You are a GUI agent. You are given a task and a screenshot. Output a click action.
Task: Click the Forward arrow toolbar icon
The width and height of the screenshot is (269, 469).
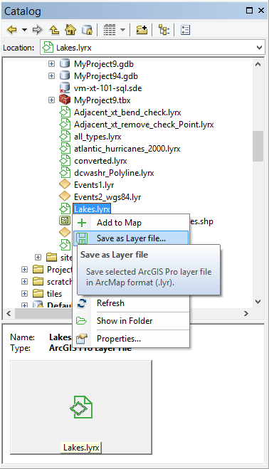(x=38, y=30)
